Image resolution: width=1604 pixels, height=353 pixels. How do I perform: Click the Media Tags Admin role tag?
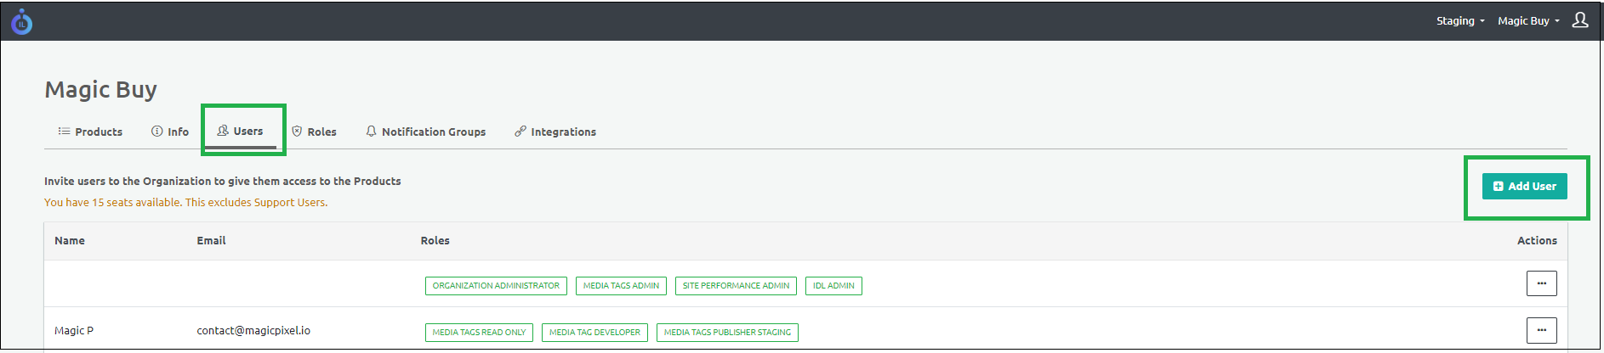click(x=621, y=286)
